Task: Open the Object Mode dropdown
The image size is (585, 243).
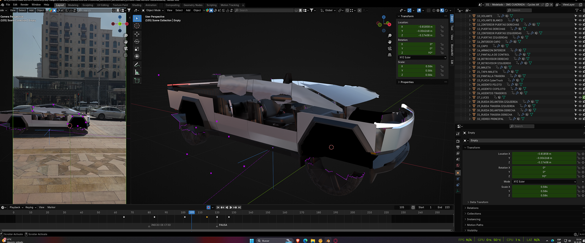Action: [x=153, y=10]
